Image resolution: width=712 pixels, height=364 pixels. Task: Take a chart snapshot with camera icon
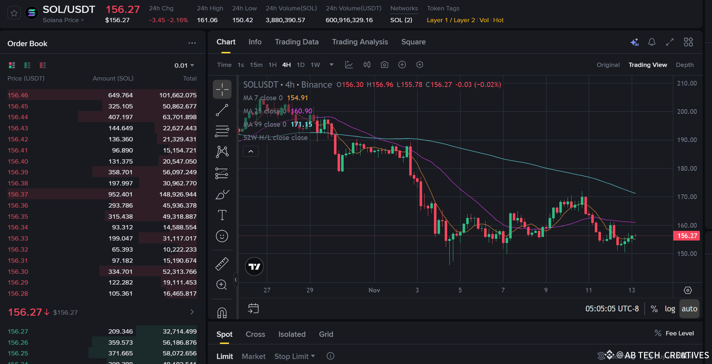click(x=384, y=65)
